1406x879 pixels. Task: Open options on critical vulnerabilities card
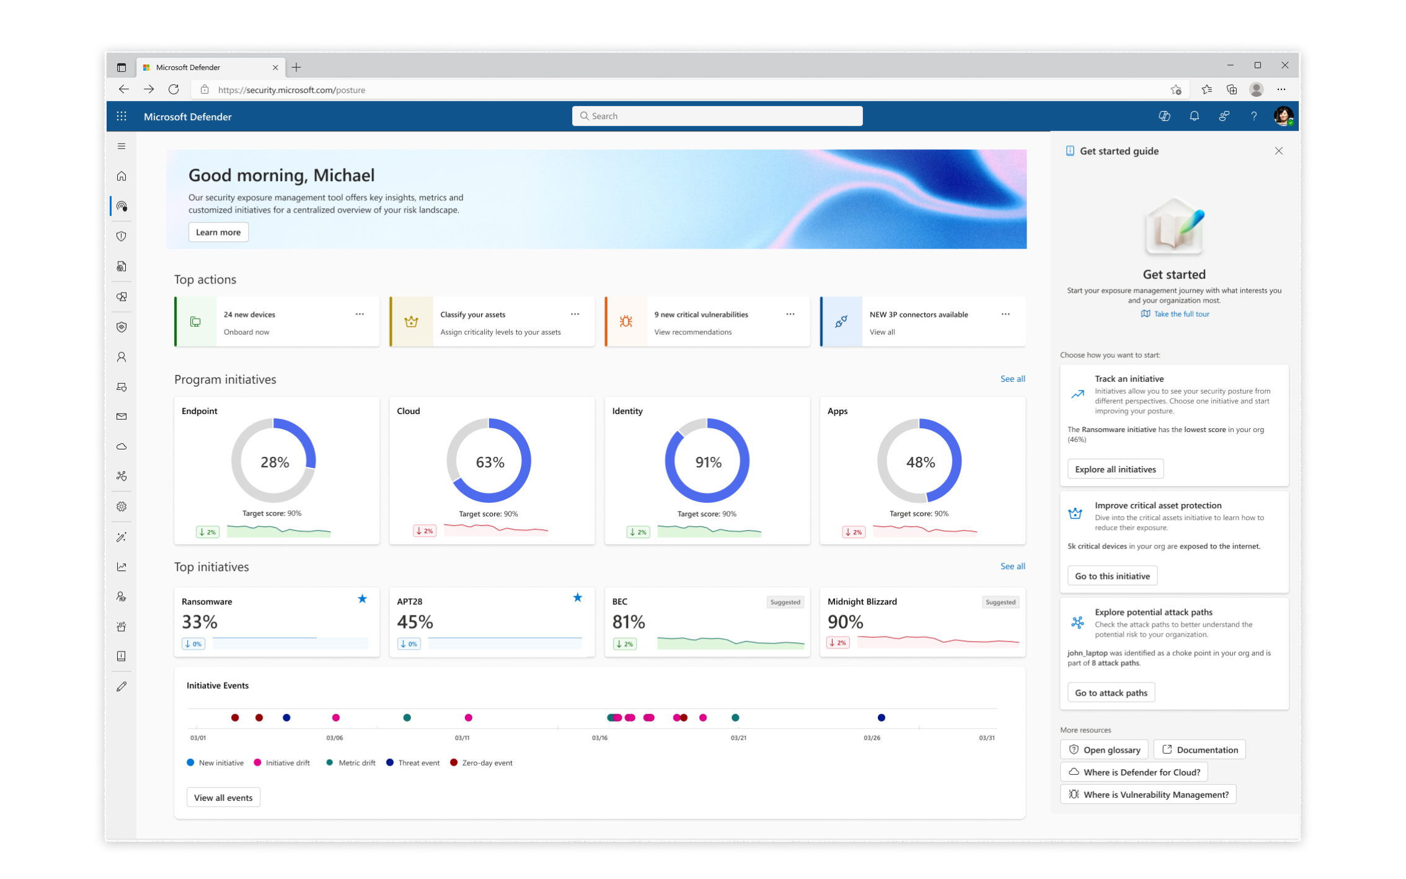pyautogui.click(x=790, y=314)
